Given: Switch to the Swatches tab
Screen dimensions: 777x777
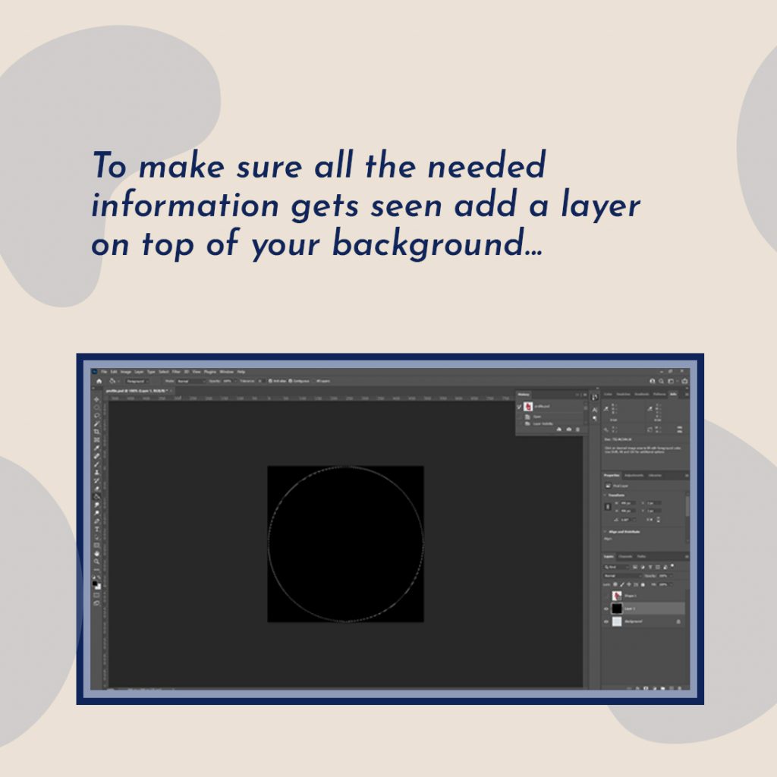Looking at the screenshot, I should click(623, 394).
